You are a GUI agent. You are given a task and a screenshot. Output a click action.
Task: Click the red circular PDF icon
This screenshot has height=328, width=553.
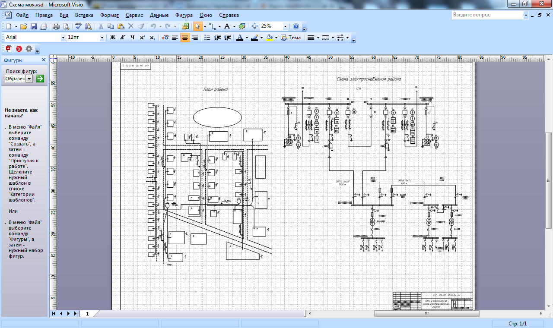pos(19,49)
